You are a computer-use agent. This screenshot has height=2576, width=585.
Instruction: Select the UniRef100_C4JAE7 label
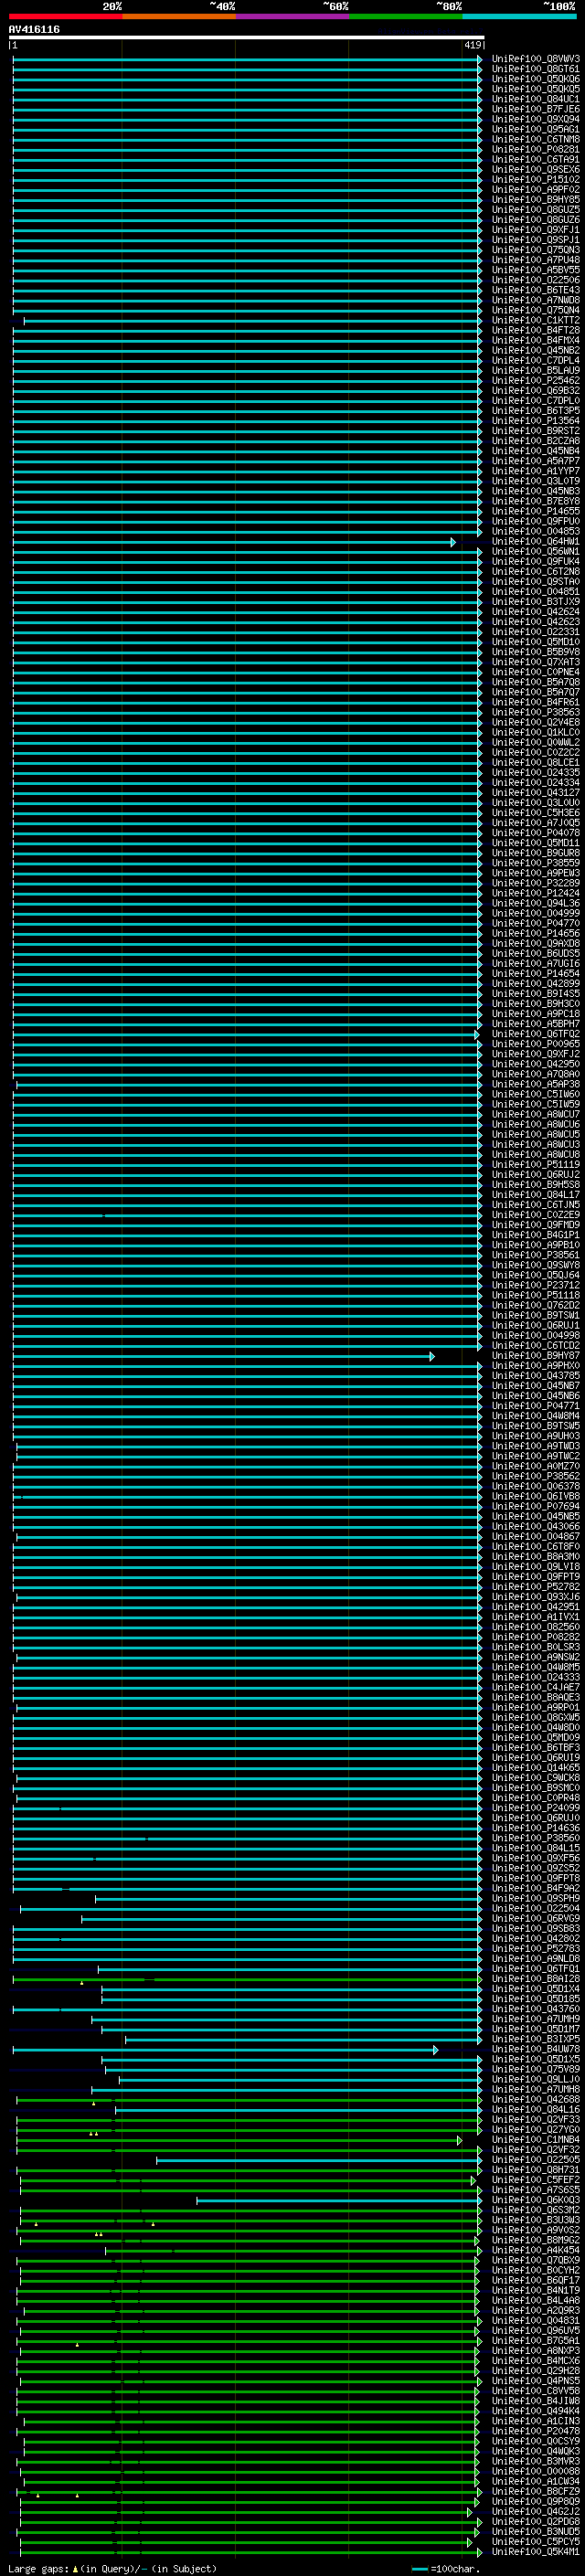click(x=536, y=1688)
